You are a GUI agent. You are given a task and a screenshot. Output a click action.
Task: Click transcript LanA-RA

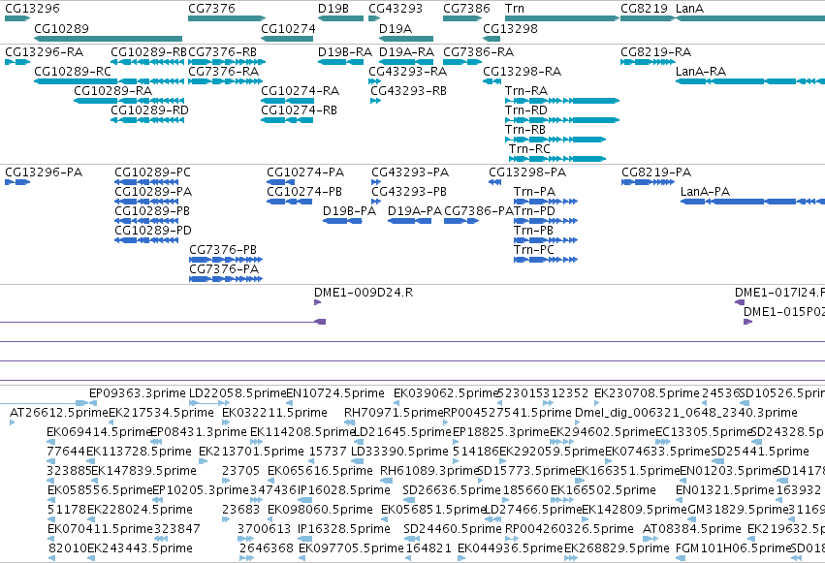750,81
